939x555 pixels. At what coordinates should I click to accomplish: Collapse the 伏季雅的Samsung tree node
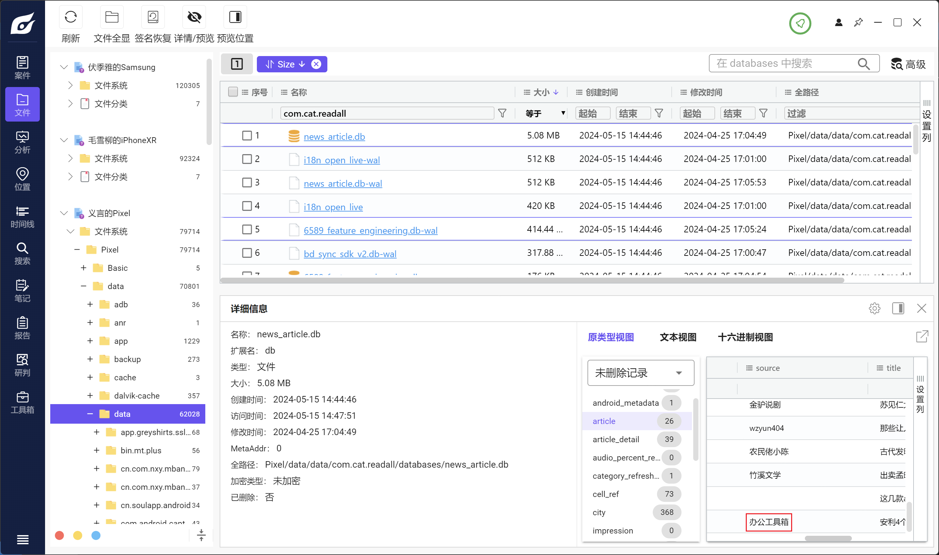point(64,67)
